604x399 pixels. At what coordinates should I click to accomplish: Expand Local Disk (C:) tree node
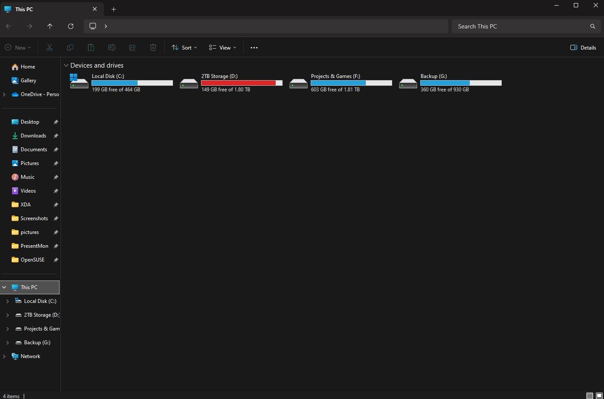(7, 301)
